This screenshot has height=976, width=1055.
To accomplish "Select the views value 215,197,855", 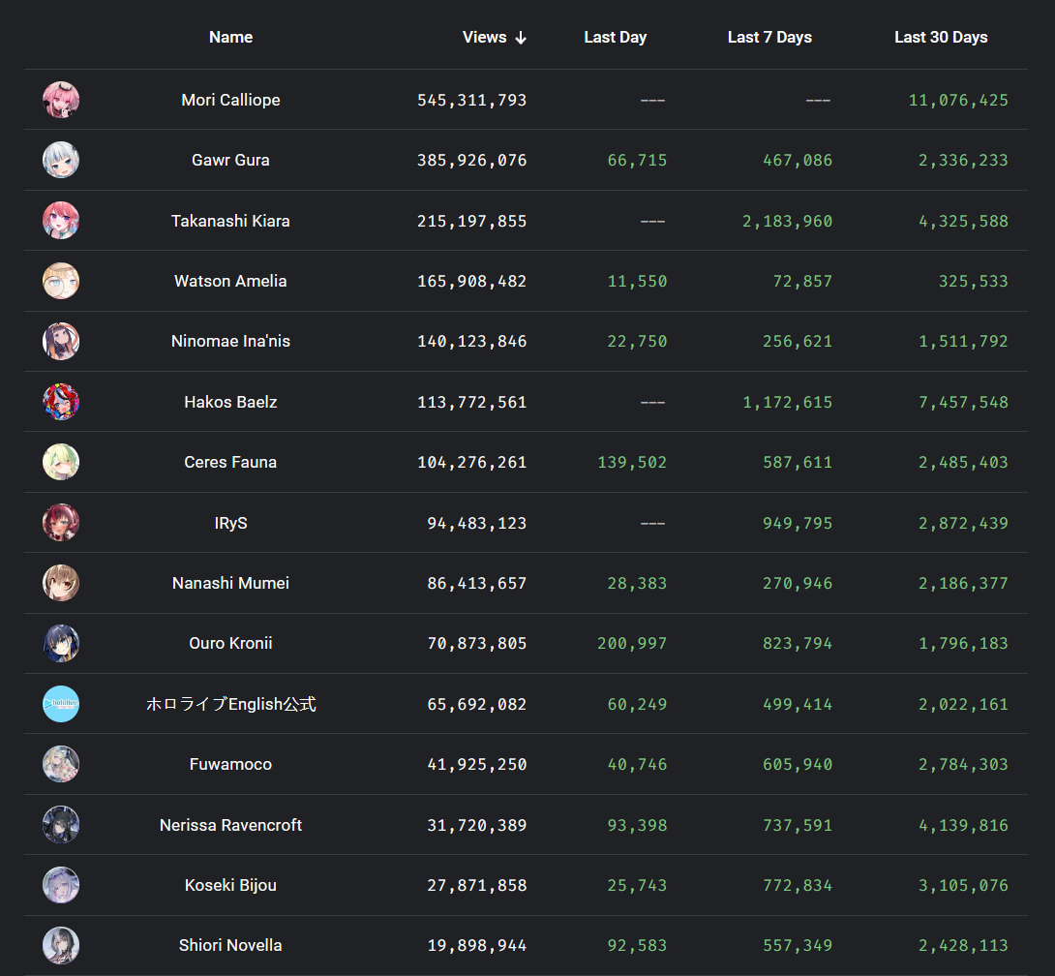I will click(x=471, y=221).
